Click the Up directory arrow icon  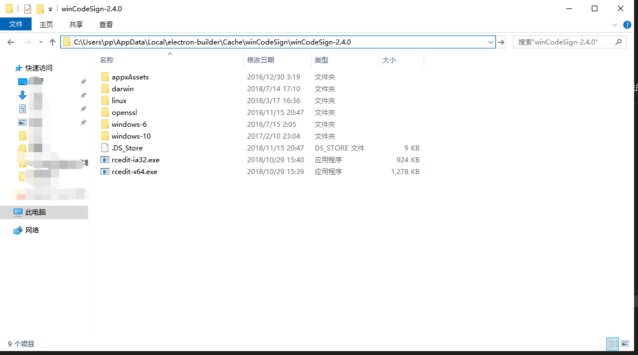tap(52, 42)
